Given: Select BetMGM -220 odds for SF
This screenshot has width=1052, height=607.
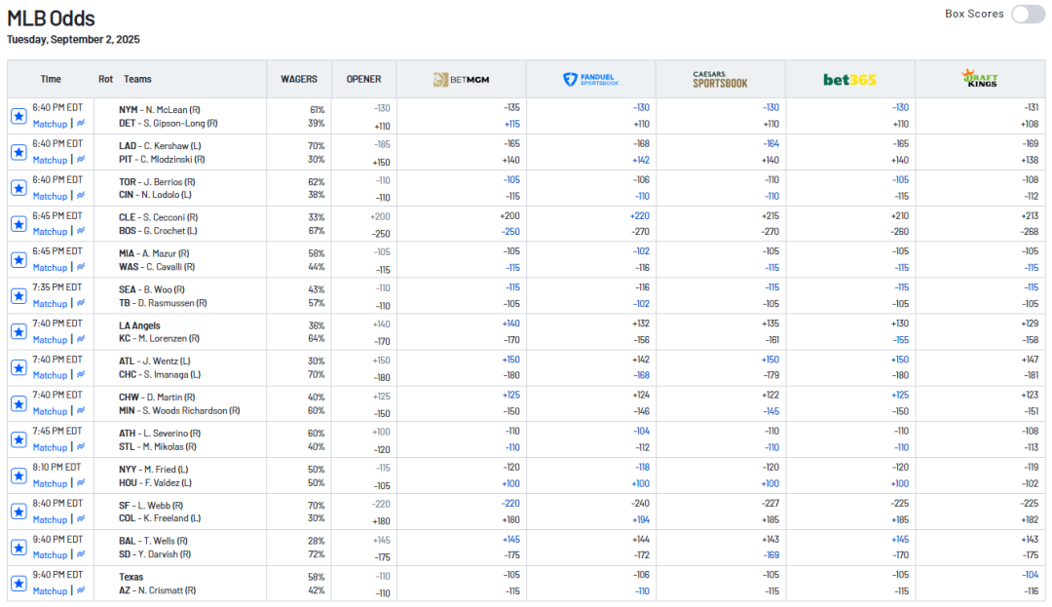Looking at the screenshot, I should tap(510, 504).
